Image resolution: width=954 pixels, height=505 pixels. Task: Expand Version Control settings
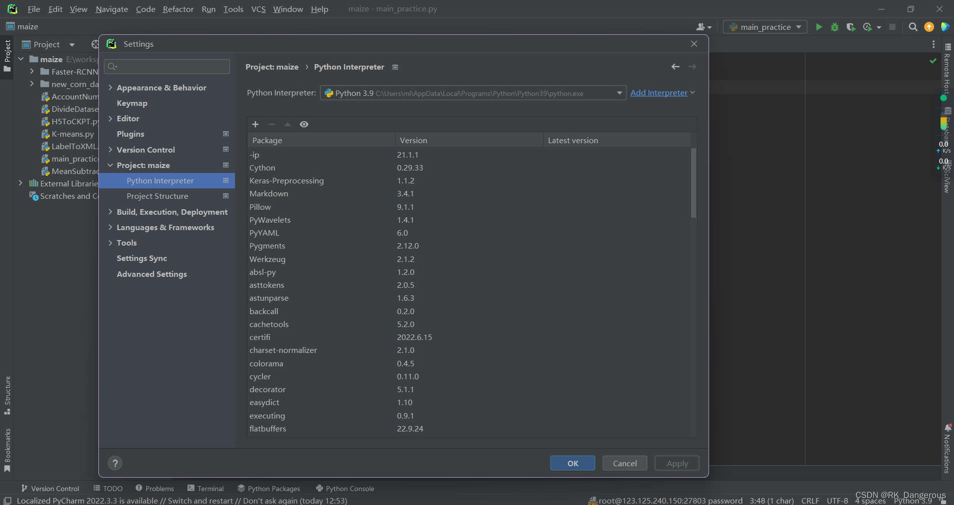pos(110,150)
